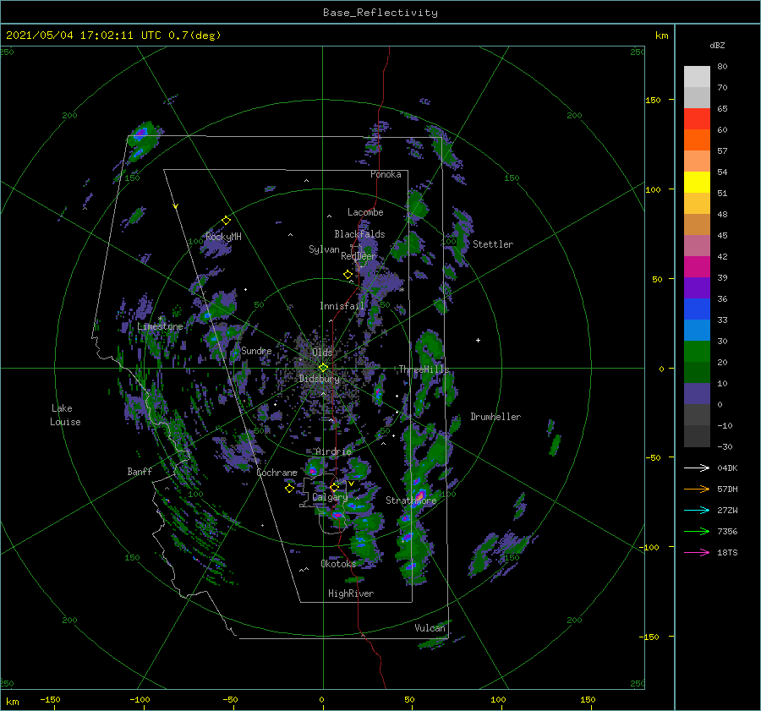The height and width of the screenshot is (711, 761).
Task: Click the RedDeer city label
Action: [359, 256]
